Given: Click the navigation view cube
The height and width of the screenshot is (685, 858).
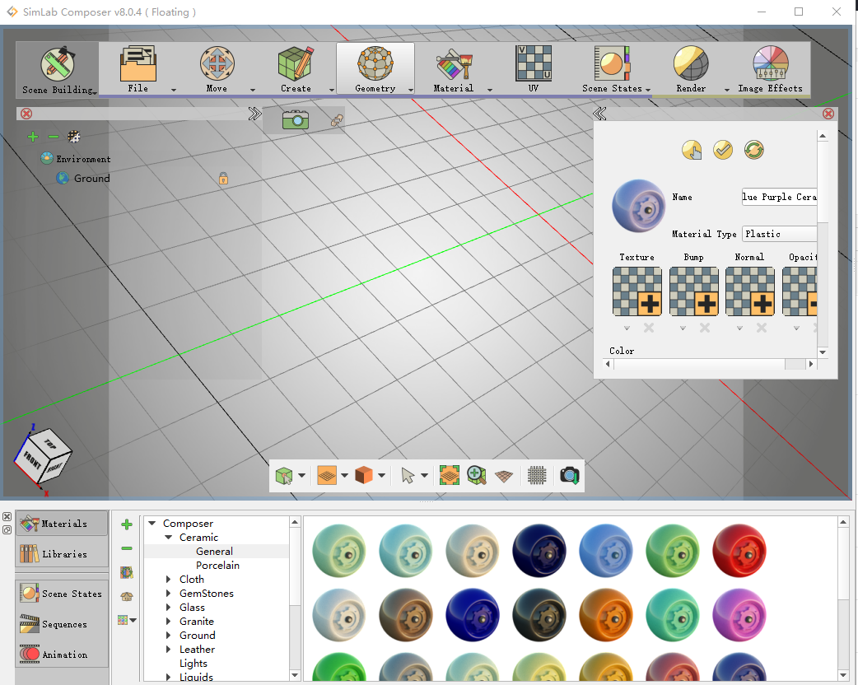Looking at the screenshot, I should 43,456.
